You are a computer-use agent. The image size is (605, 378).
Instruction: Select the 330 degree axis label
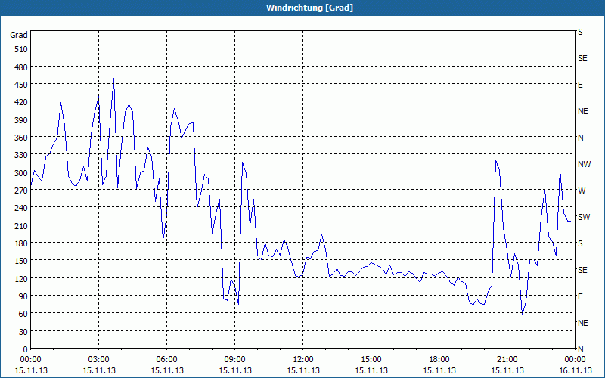22,155
